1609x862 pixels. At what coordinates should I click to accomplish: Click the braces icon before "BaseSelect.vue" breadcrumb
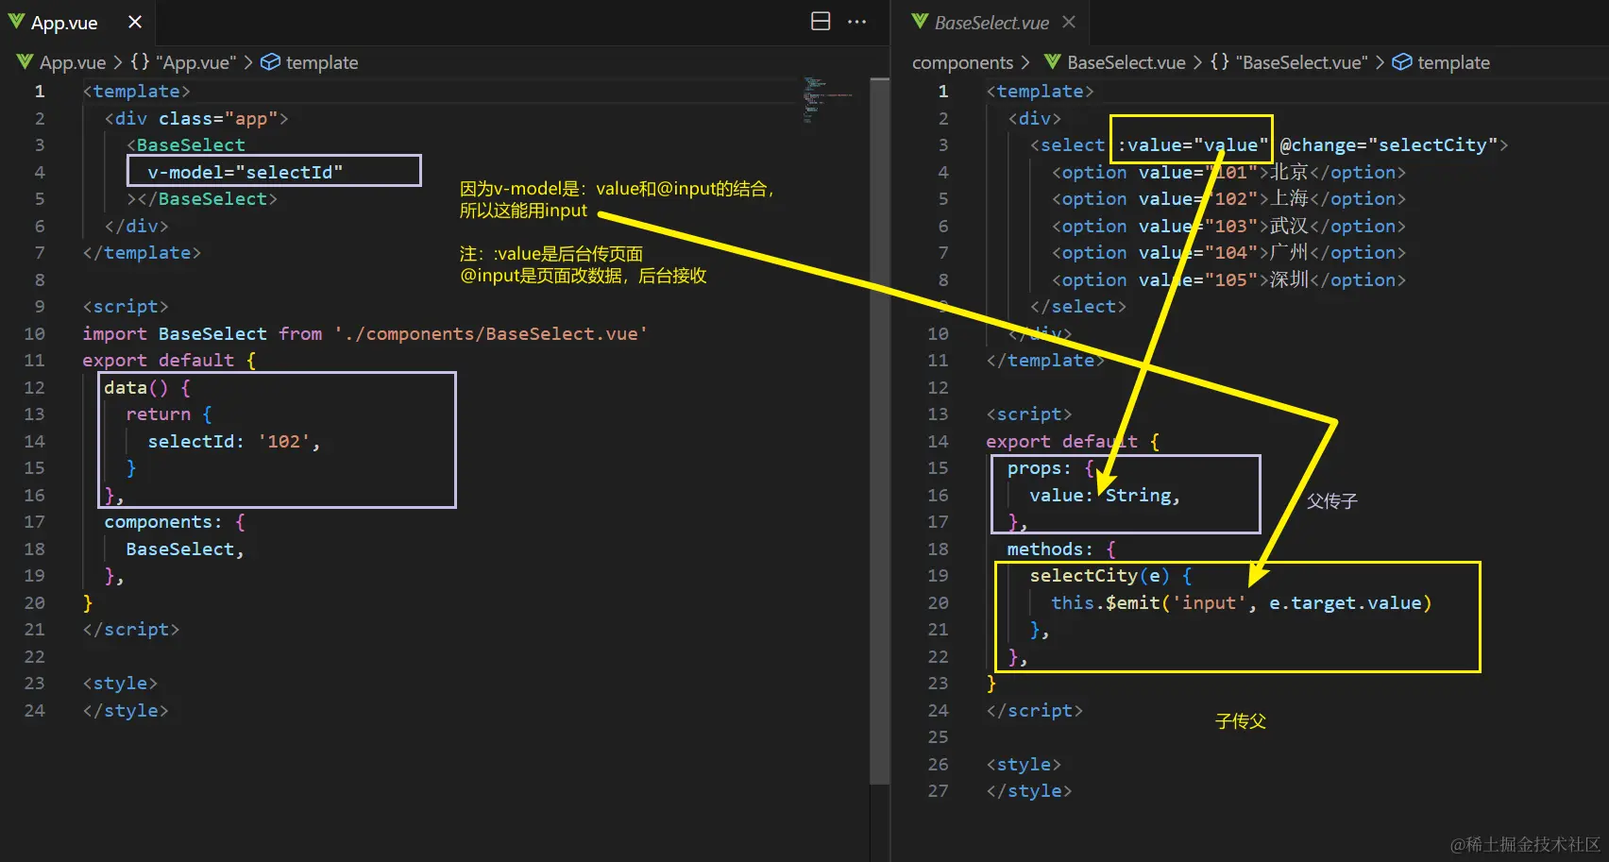(1220, 61)
